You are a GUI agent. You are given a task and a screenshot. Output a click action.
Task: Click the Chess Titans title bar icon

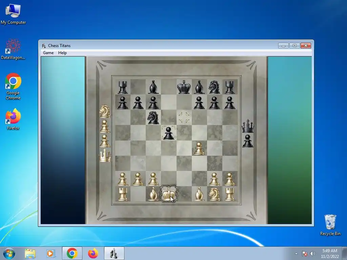click(44, 46)
